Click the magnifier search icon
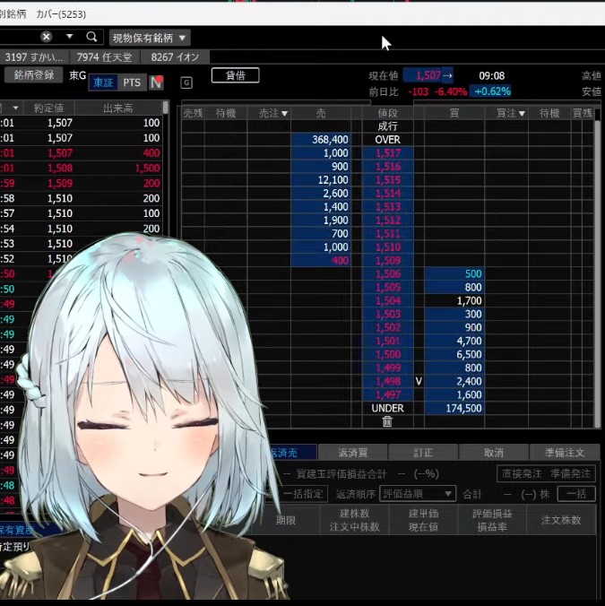The image size is (605, 606). tap(92, 37)
